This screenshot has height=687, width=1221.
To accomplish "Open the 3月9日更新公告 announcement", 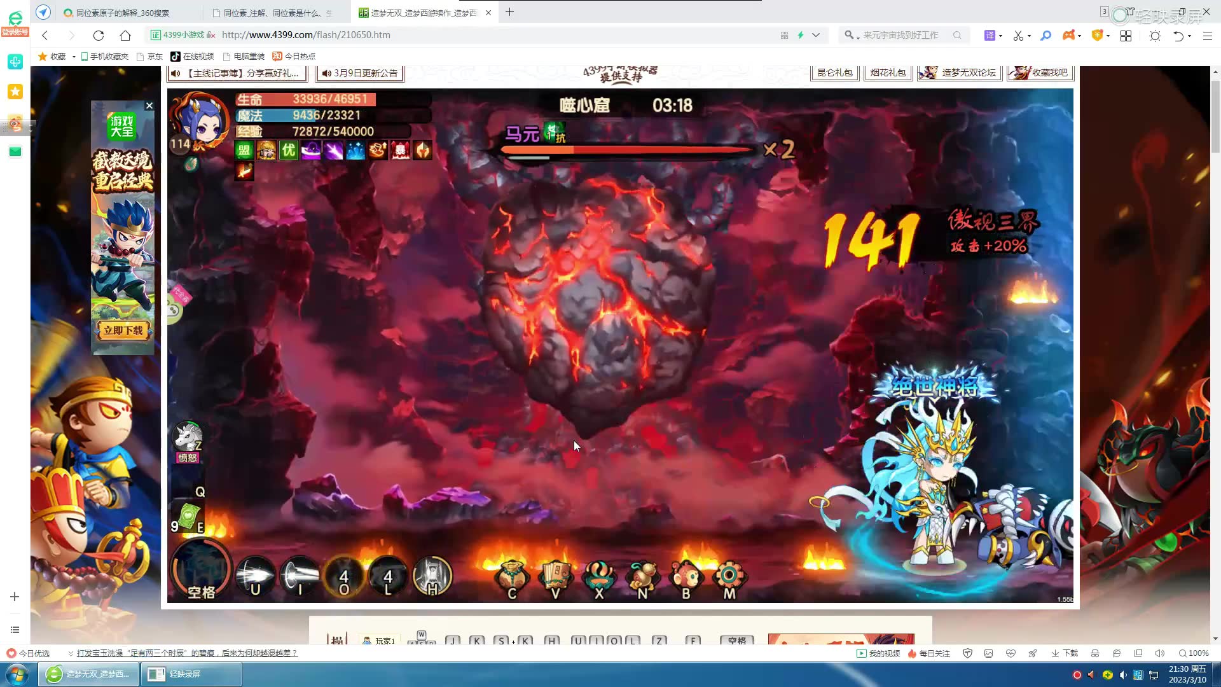I will pos(360,73).
